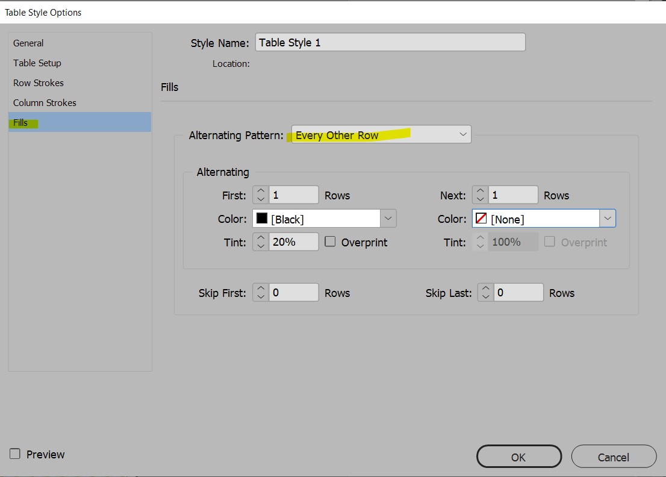This screenshot has width=666, height=477.
Task: Click the first Tint stepper arrows
Action: [261, 242]
